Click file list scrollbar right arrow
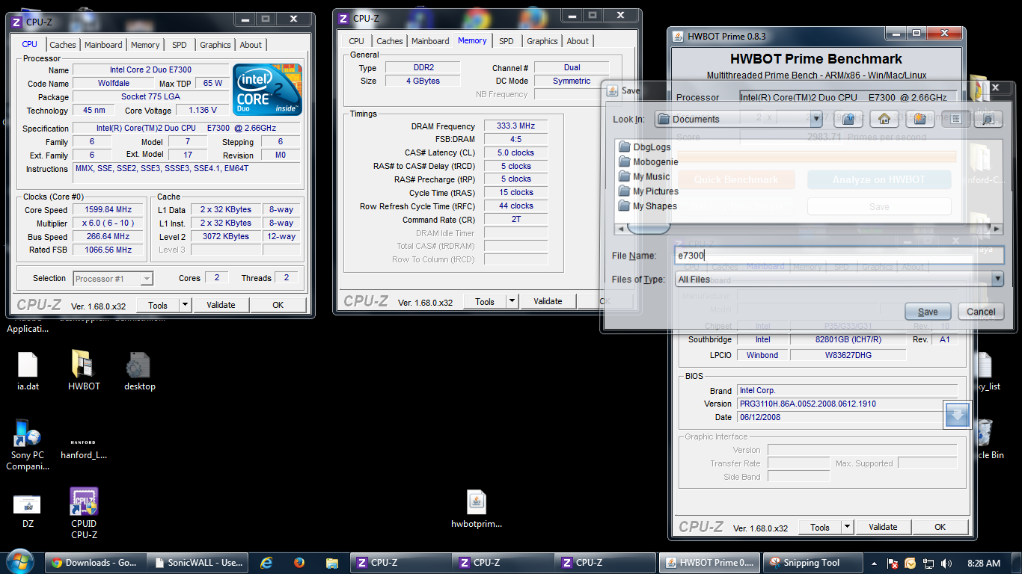This screenshot has width=1022, height=574. tap(997, 229)
